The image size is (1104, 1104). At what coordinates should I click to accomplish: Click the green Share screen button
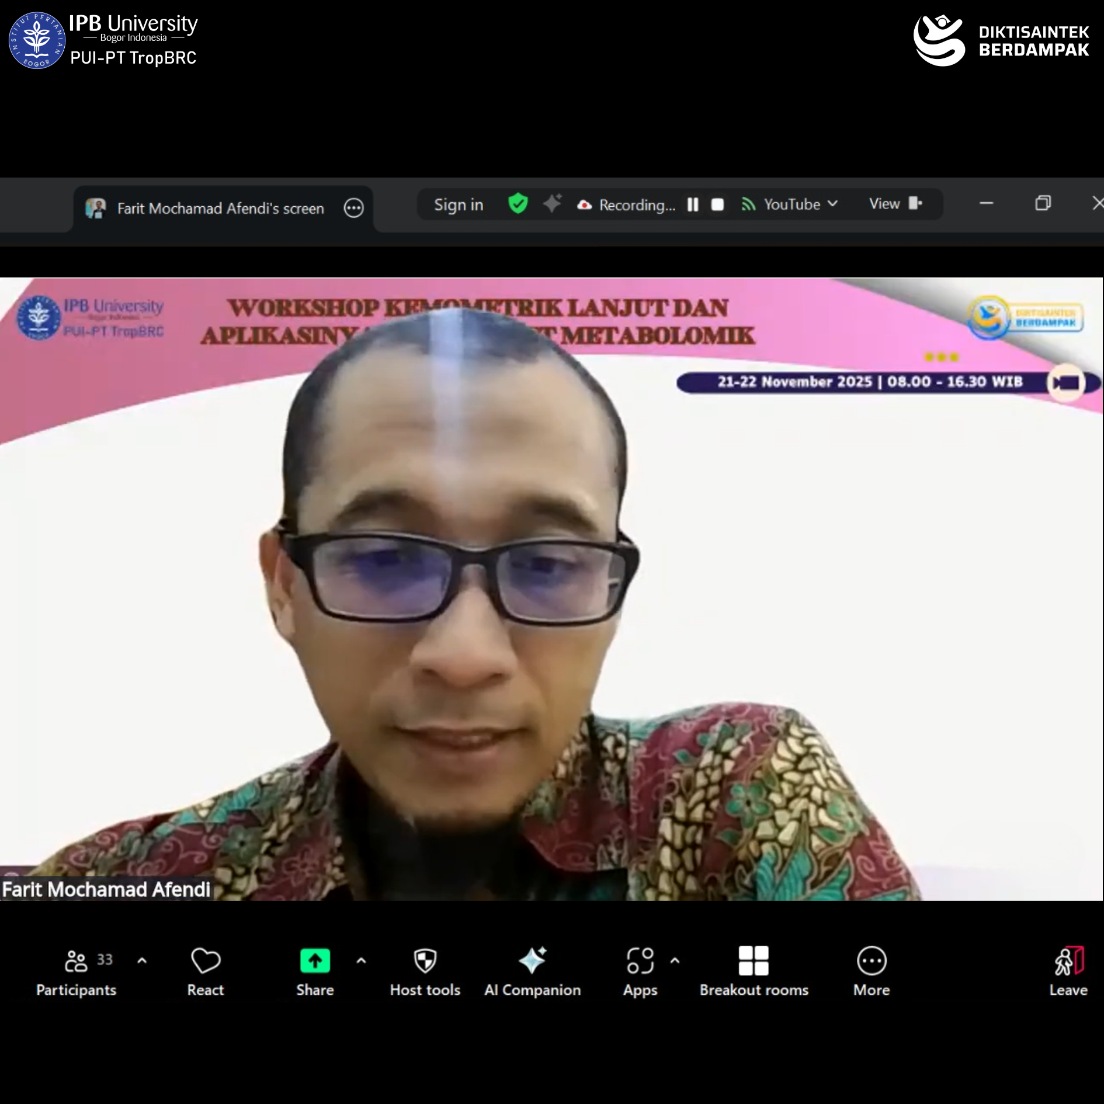315,971
